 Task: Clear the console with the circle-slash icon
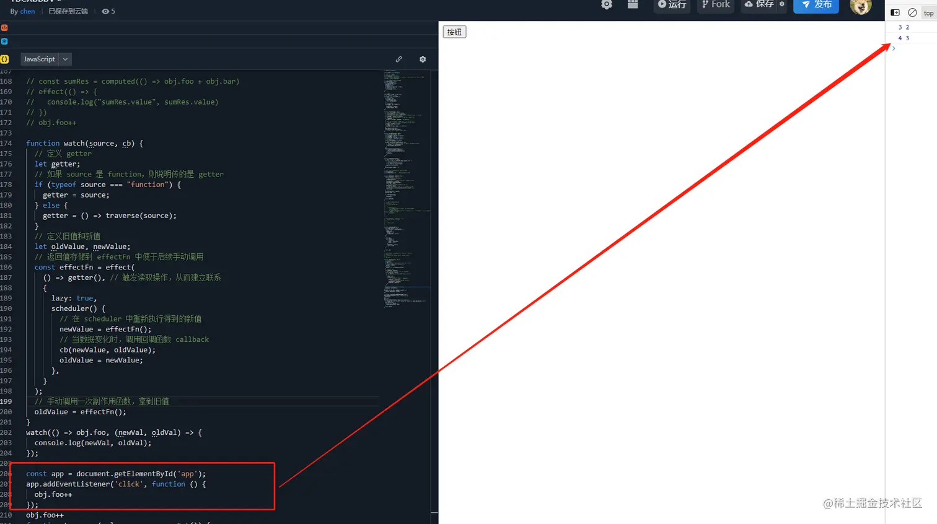(x=912, y=12)
